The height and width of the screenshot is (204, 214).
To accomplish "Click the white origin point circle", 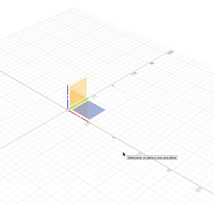I will click(x=68, y=110).
